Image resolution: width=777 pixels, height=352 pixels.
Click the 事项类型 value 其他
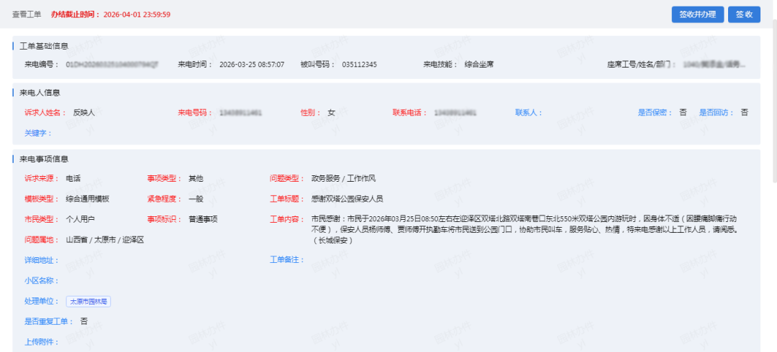(196, 179)
